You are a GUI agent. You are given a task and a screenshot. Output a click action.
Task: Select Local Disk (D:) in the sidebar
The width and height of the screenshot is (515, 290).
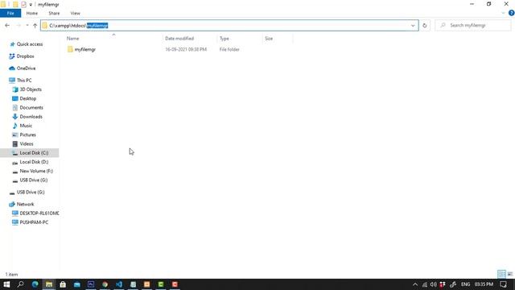pyautogui.click(x=34, y=162)
